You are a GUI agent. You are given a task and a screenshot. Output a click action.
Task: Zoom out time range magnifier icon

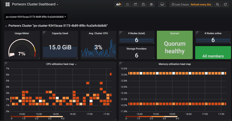point(218,4)
